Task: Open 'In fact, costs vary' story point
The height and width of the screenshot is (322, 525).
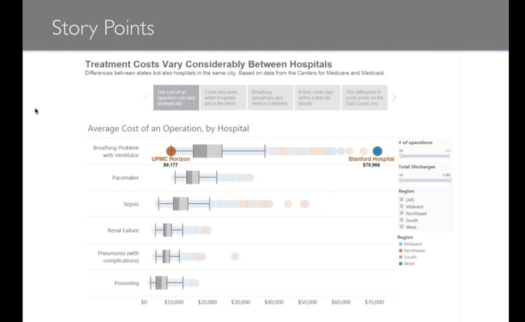Action: 317,97
